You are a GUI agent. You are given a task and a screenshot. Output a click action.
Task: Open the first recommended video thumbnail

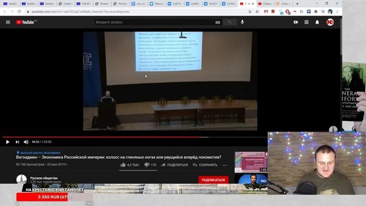click(251, 162)
